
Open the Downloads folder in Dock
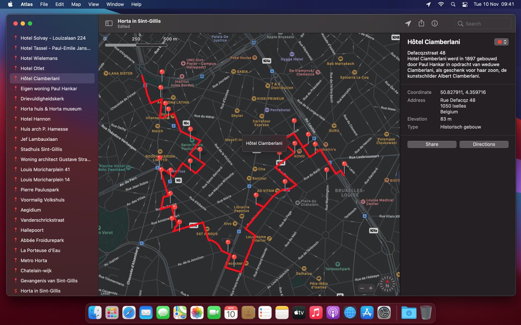[x=409, y=312]
